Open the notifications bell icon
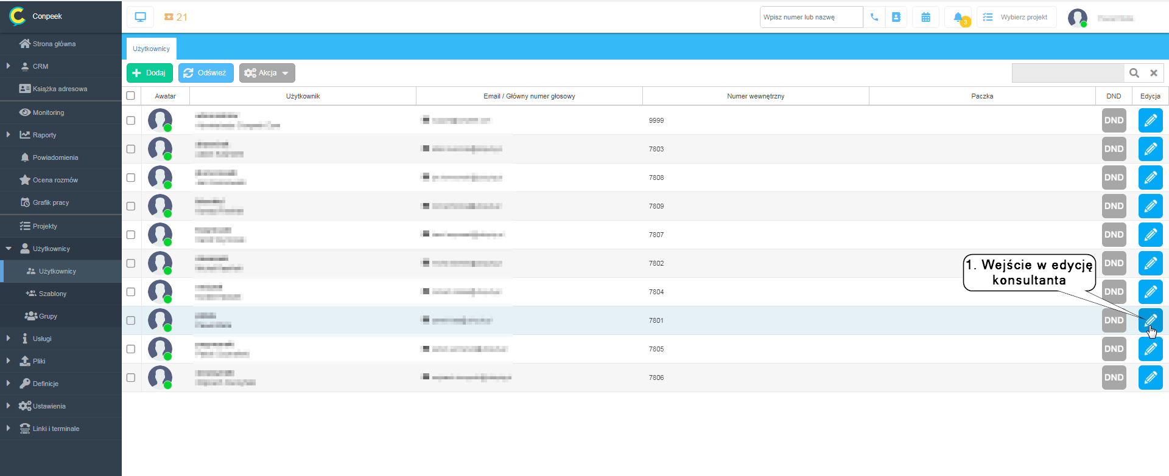The width and height of the screenshot is (1169, 476). [x=958, y=17]
